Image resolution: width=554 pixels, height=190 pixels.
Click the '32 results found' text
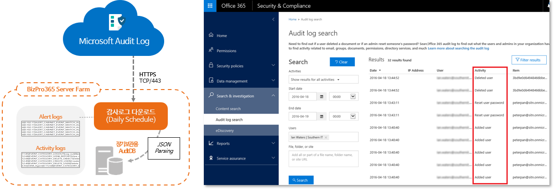[x=399, y=60]
